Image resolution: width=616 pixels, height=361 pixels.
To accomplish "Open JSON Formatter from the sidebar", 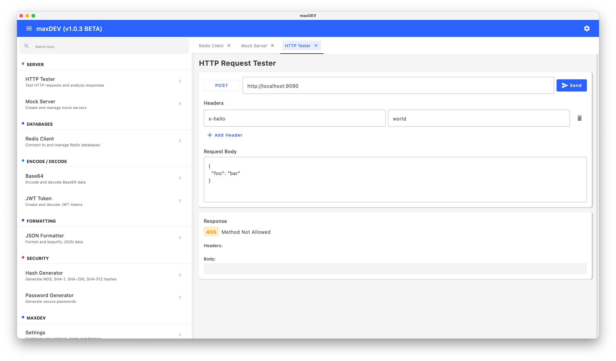I will pyautogui.click(x=104, y=238).
